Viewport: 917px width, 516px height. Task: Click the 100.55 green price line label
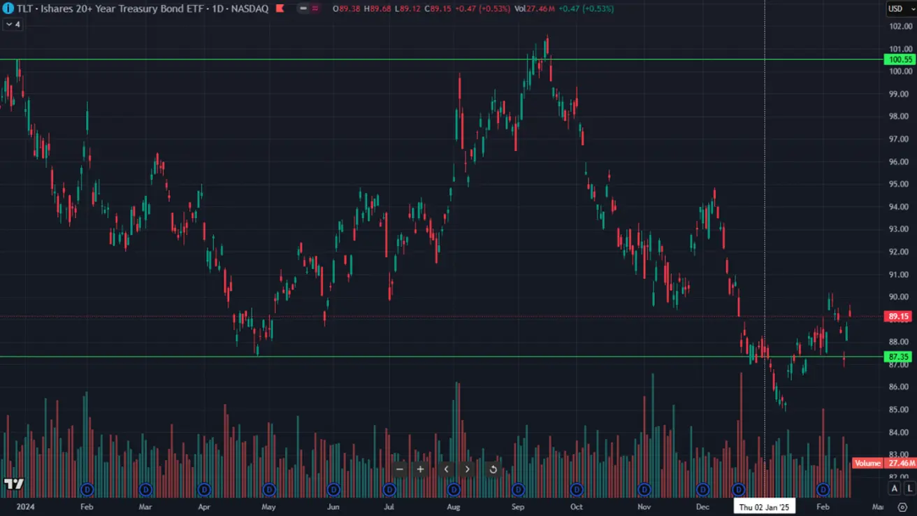point(899,60)
